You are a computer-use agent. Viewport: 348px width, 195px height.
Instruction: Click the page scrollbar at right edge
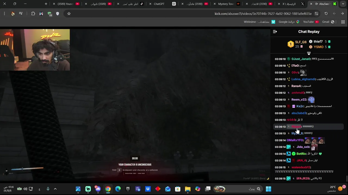(x=347, y=179)
